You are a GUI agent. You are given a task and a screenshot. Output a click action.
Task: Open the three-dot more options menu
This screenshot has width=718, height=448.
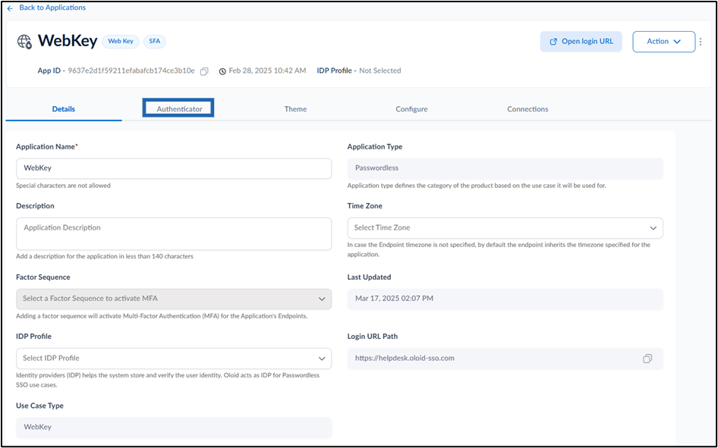click(x=700, y=42)
